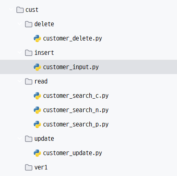The image size is (177, 176).
Task: Click Python icon of customer_delete.py
Action: tap(37, 38)
